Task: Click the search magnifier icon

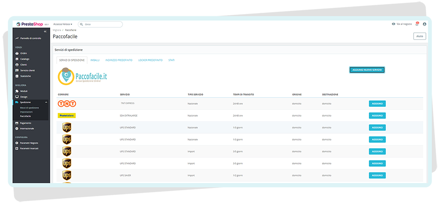Action: (x=82, y=25)
